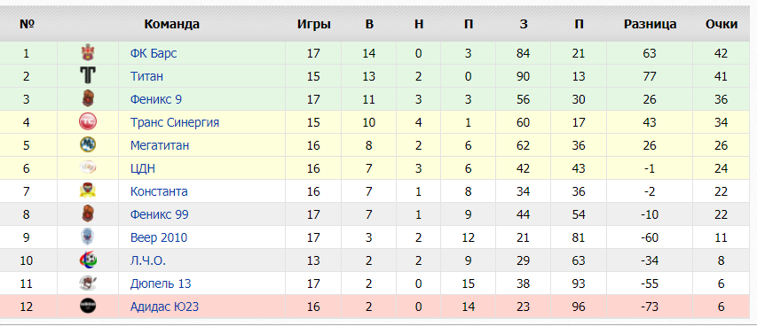Open the Транс Синергия team link
Viewport: 757px width, 326px height.
coord(175,122)
